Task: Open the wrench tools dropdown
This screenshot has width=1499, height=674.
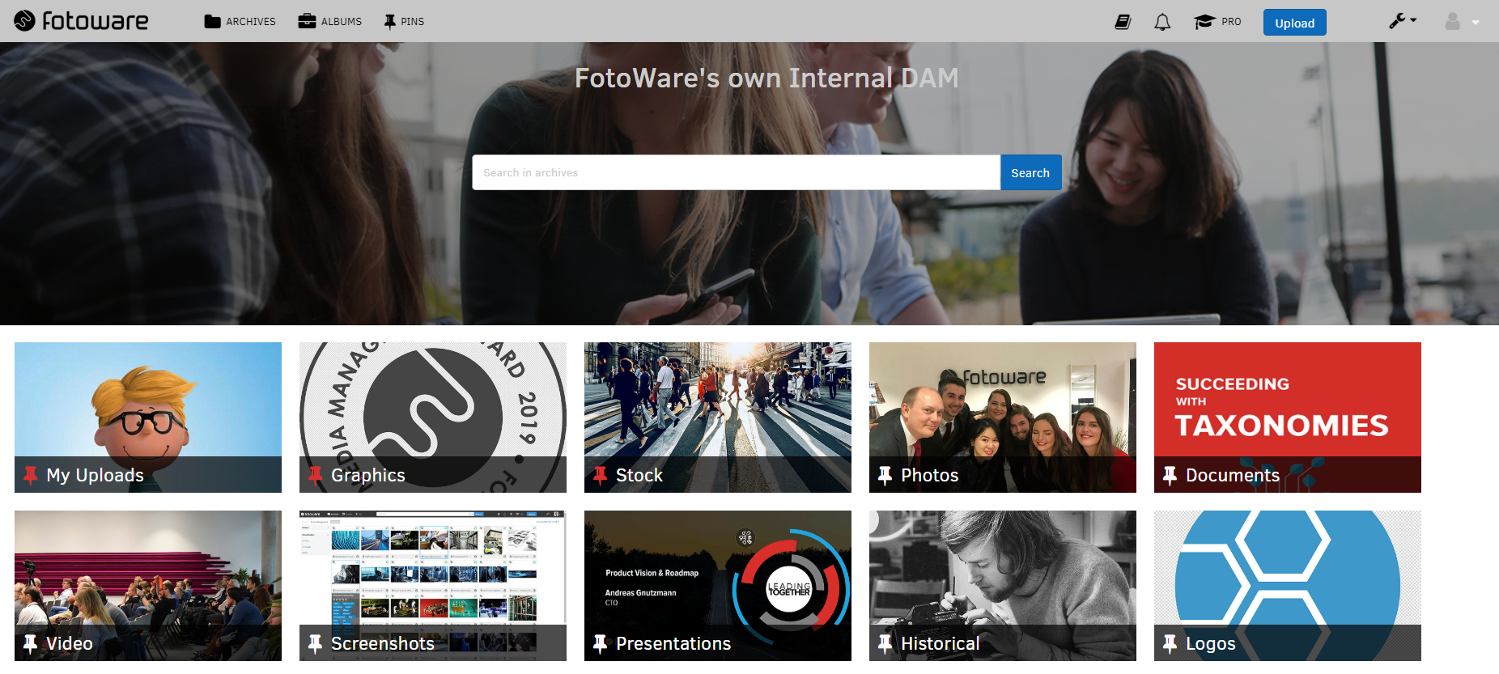Action: (x=1403, y=21)
